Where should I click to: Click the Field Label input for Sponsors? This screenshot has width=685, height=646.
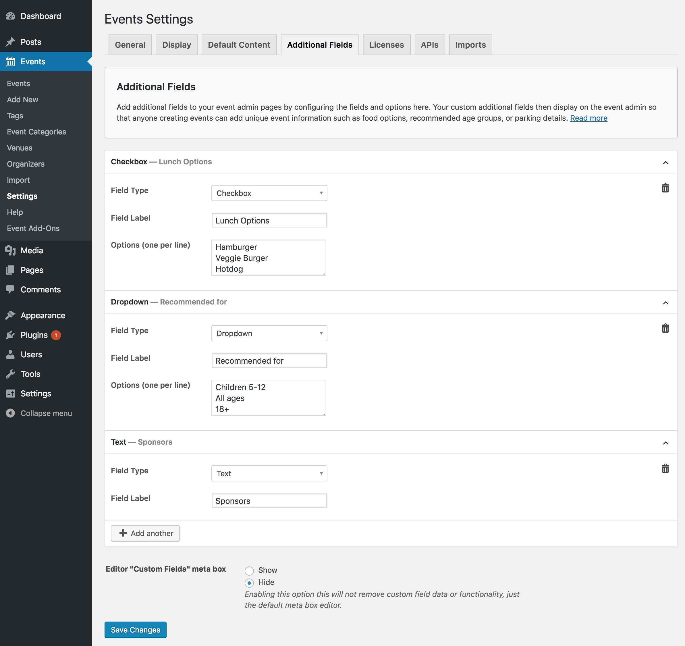pos(269,500)
